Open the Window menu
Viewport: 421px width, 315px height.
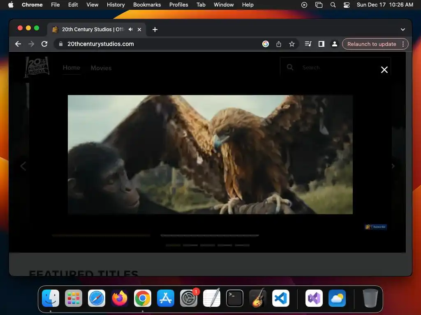[224, 5]
